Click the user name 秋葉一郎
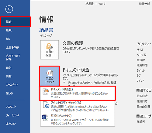 click(144, 4)
